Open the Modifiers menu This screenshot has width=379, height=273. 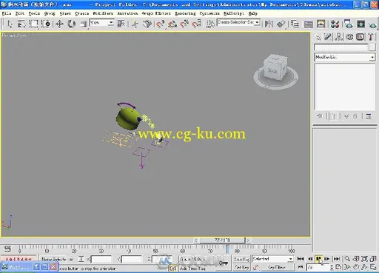click(103, 13)
